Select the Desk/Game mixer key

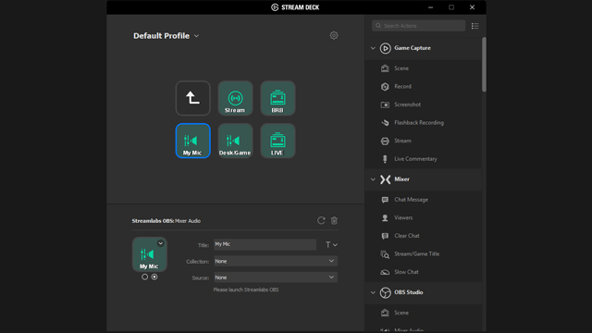[235, 141]
